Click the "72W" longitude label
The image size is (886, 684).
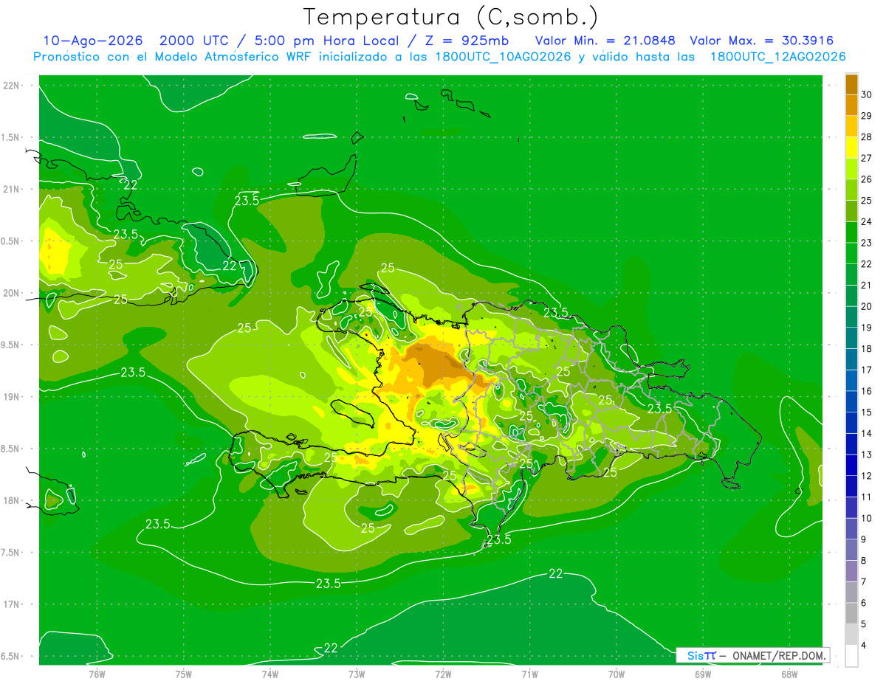(443, 674)
